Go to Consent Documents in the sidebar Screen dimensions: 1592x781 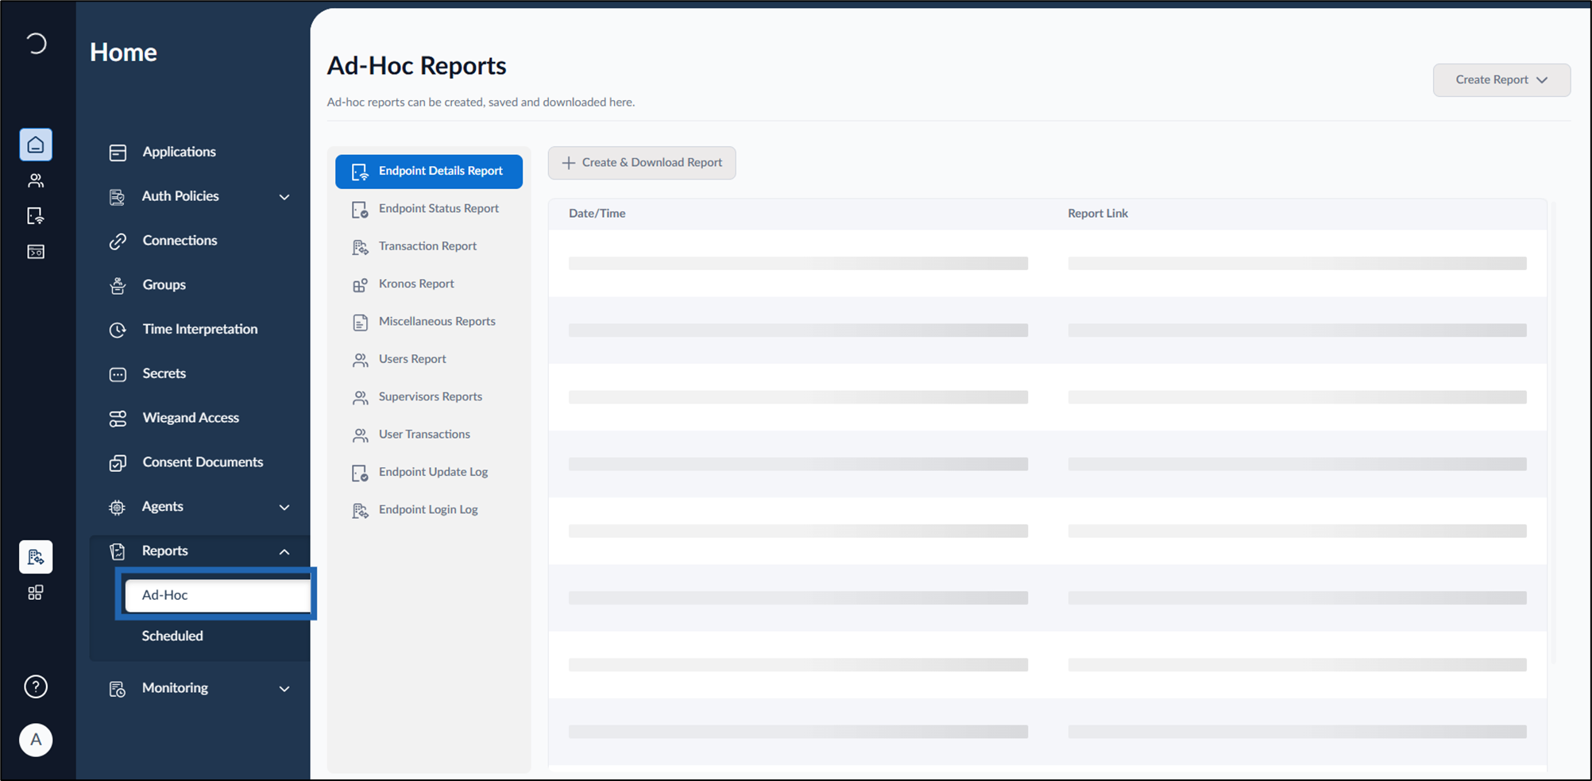203,462
